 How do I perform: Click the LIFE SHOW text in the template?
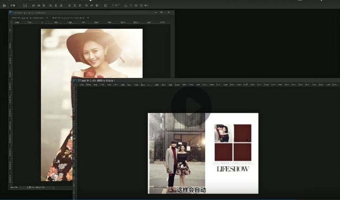coord(233,169)
